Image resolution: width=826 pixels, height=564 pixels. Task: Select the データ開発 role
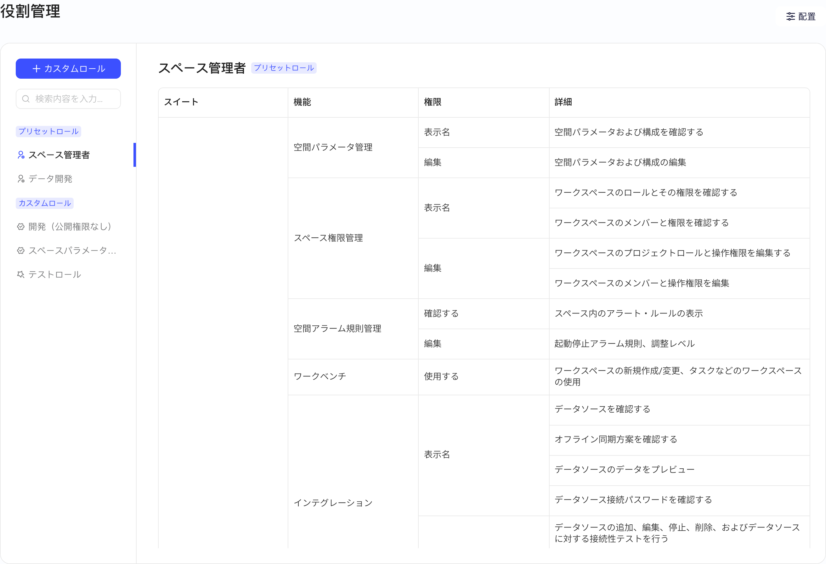[68, 179]
